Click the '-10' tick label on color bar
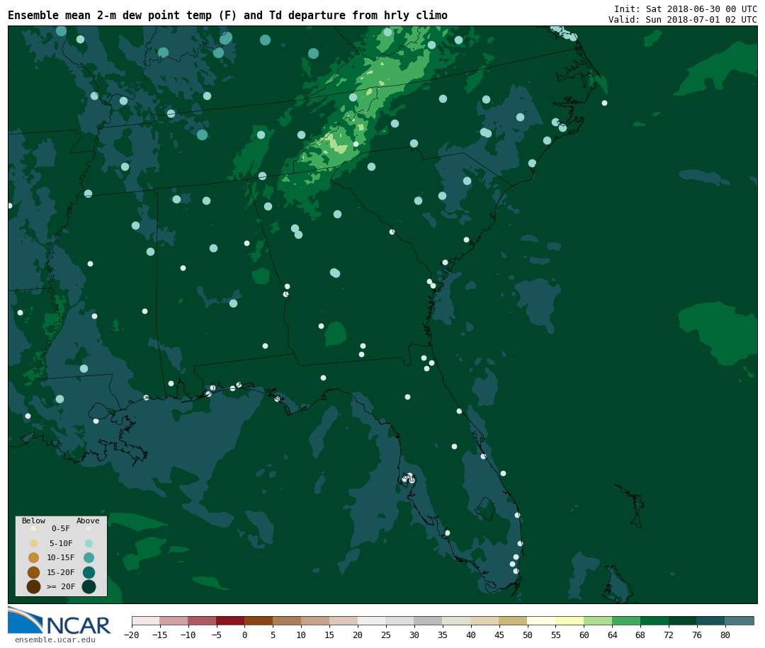The image size is (765, 648). (x=188, y=635)
